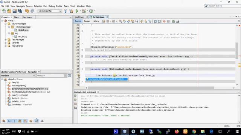Click the Save All toolbar icon

(20, 11)
